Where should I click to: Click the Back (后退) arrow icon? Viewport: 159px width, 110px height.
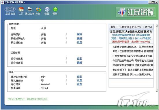[7, 9]
